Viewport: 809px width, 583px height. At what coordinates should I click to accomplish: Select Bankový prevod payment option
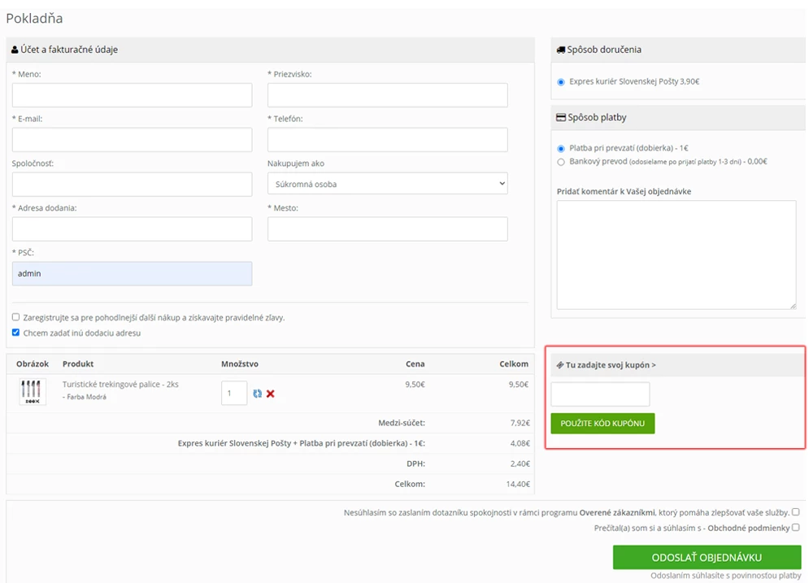(561, 162)
